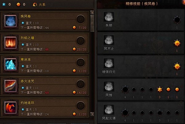Select the 赤火法咒 skill icon
185x124 pixels.
[10, 86]
